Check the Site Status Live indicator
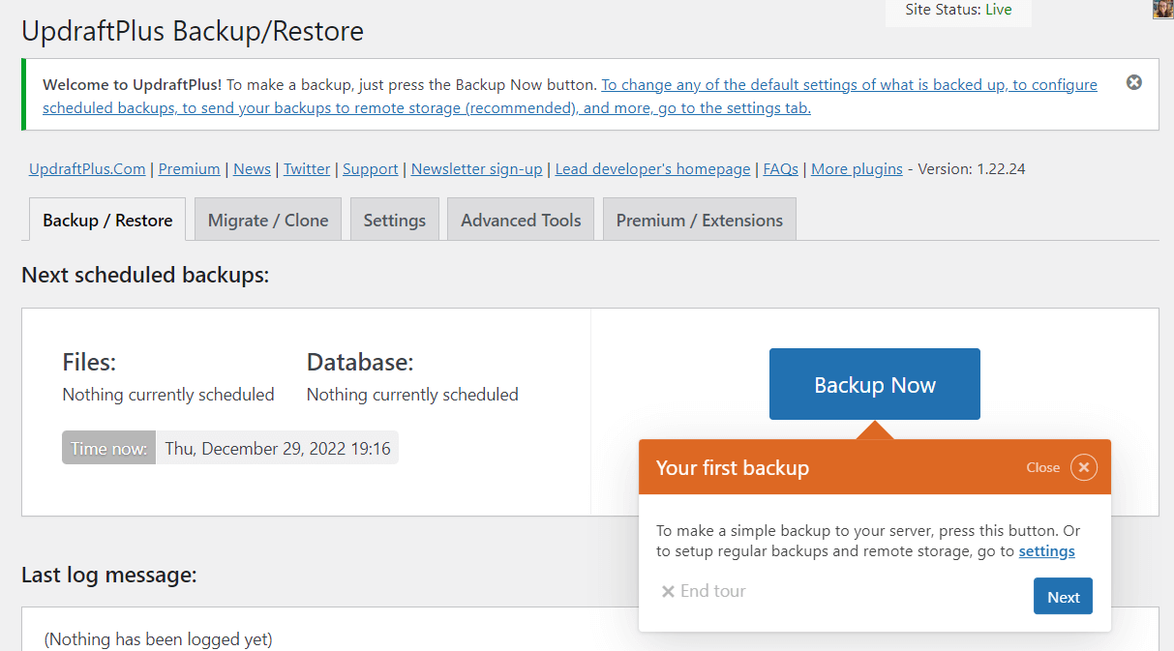Image resolution: width=1174 pixels, height=651 pixels. (958, 9)
